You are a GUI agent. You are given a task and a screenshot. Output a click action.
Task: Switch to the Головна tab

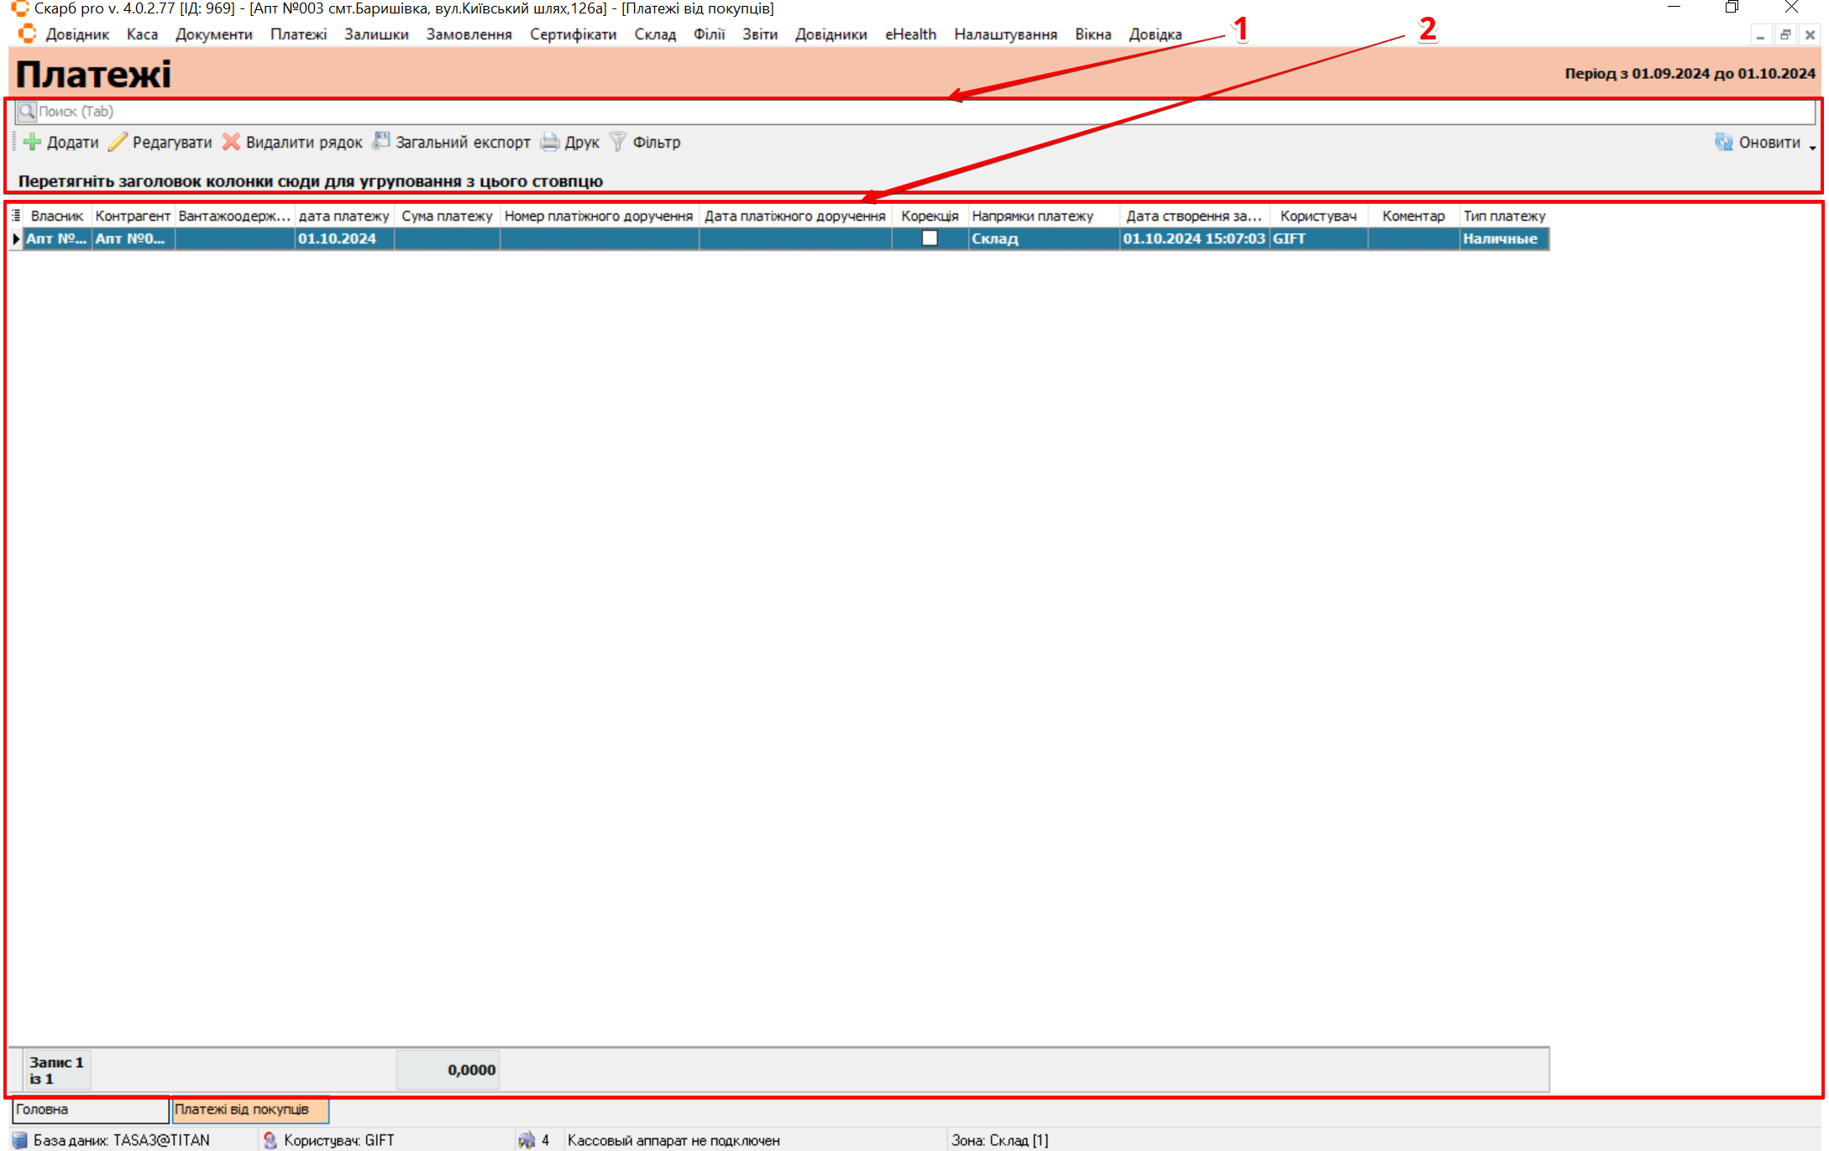(x=89, y=1109)
